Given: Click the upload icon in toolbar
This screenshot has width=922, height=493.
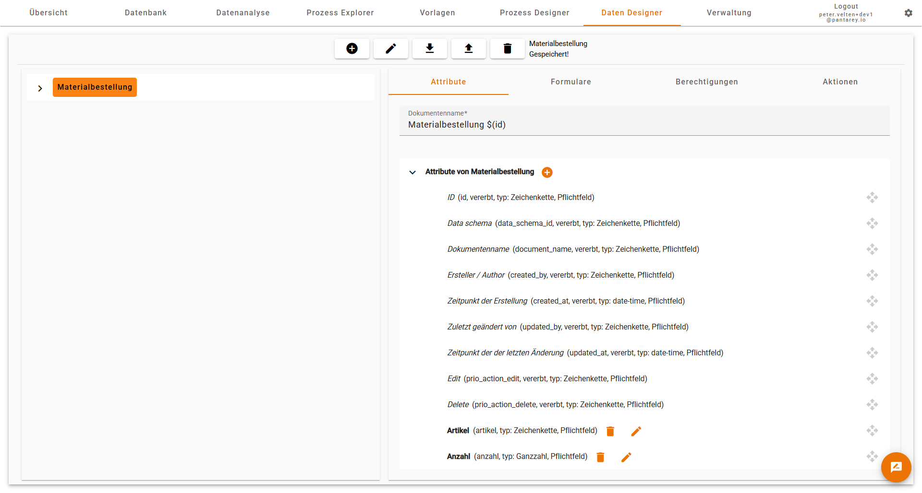Looking at the screenshot, I should pyautogui.click(x=469, y=48).
